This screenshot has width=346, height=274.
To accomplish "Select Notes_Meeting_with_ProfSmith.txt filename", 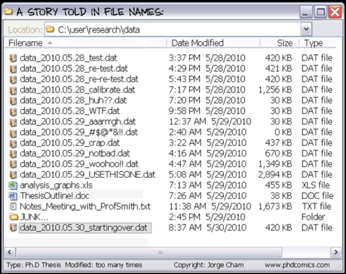I will pos(85,207).
